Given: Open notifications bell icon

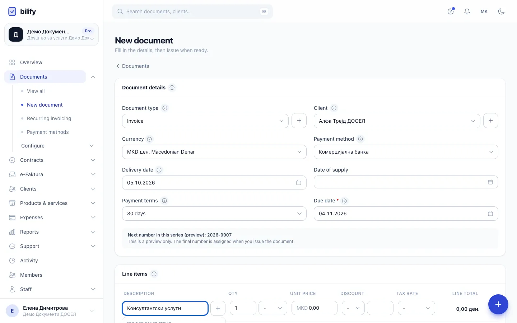Looking at the screenshot, I should (x=467, y=11).
